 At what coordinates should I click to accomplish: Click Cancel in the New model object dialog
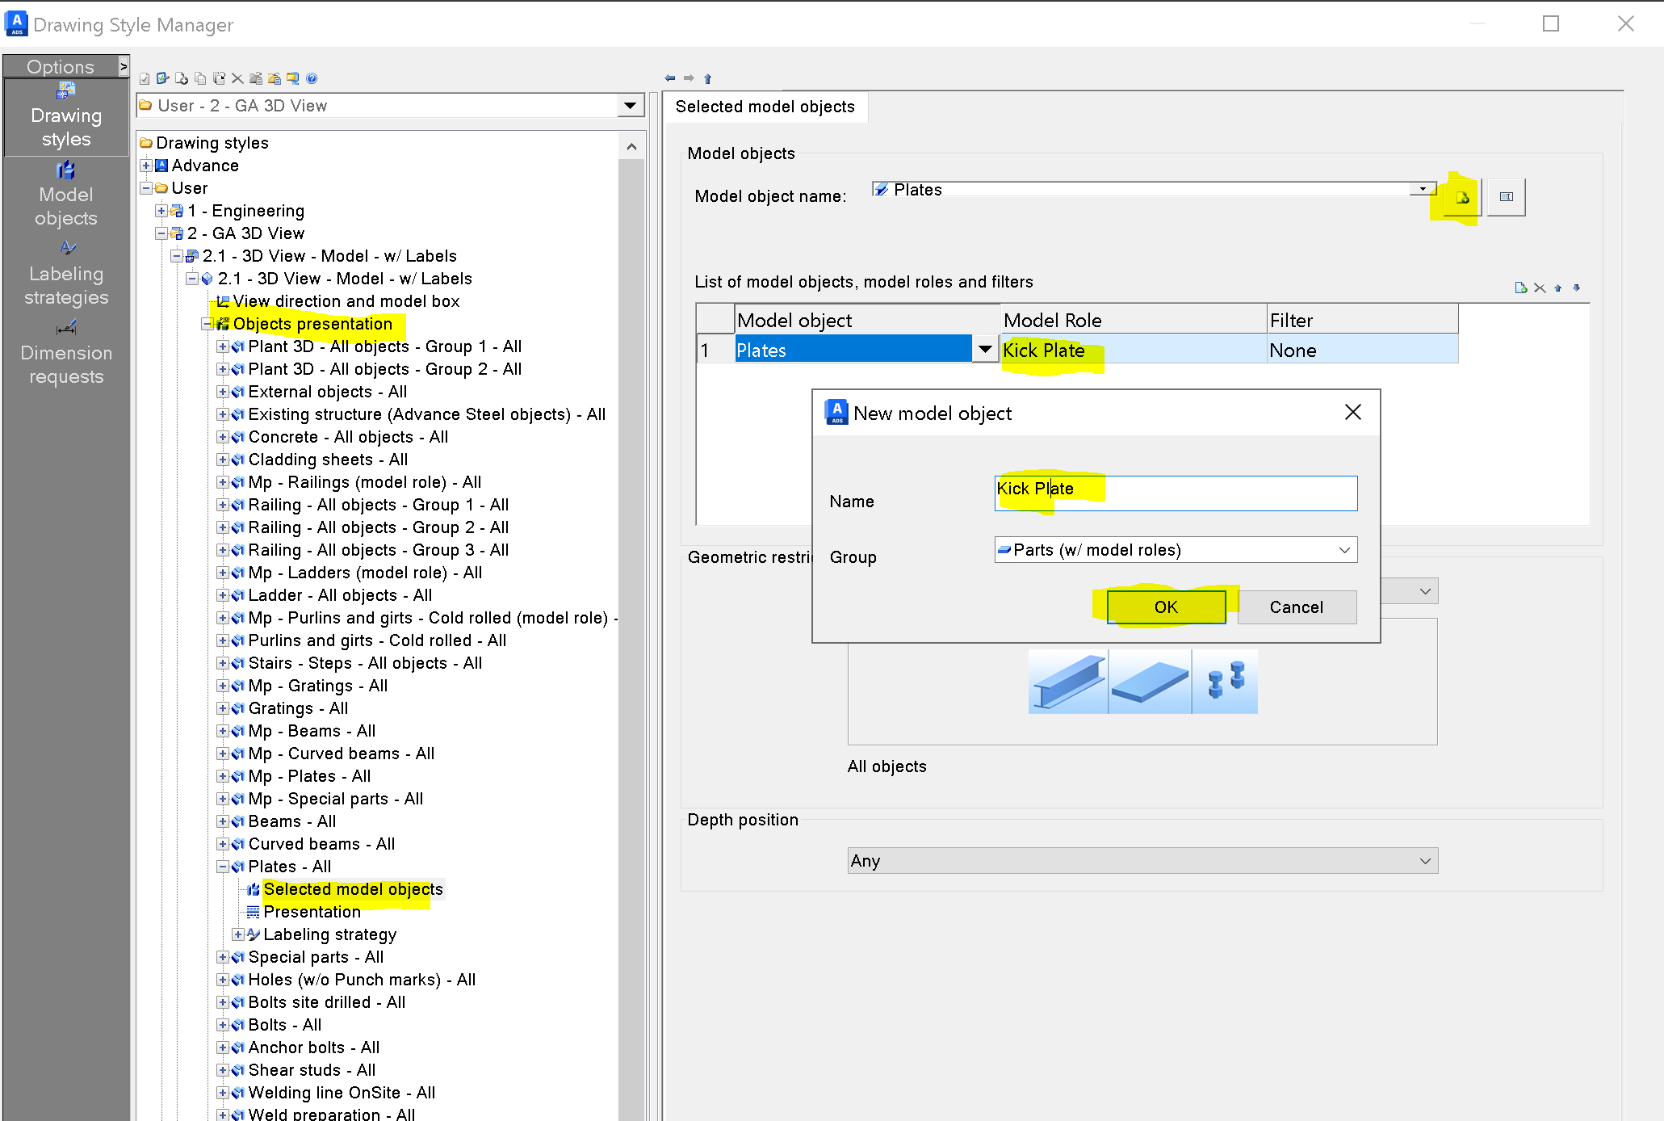click(1296, 607)
